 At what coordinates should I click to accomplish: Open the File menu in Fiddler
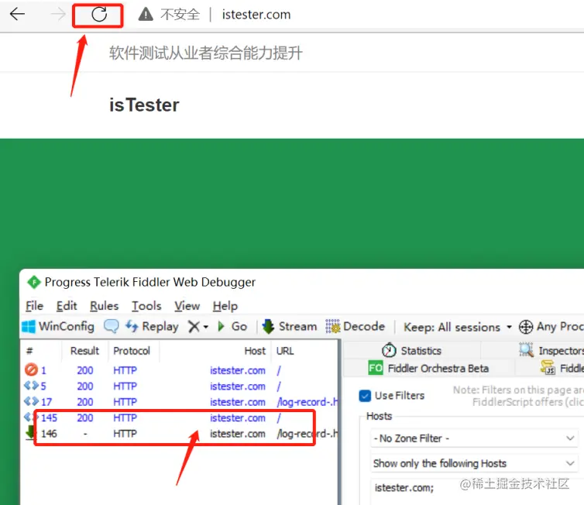pos(35,306)
